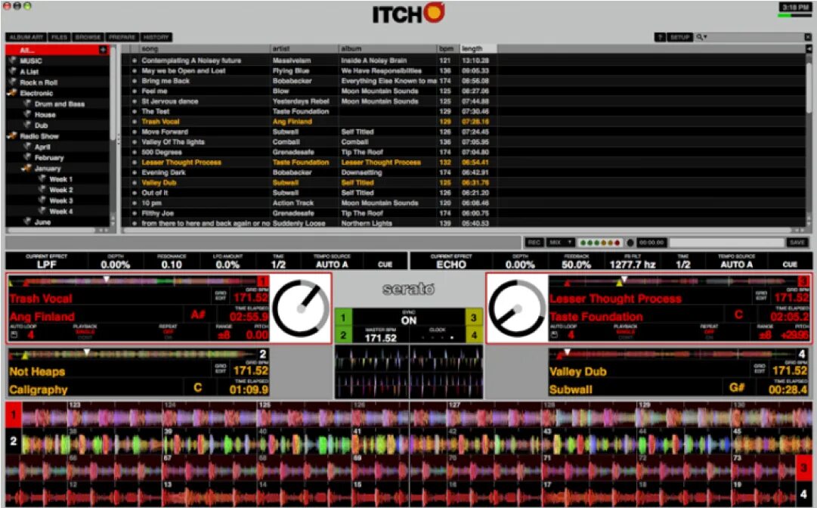Image resolution: width=817 pixels, height=508 pixels.
Task: Expand the June crate
Action: pos(26,221)
